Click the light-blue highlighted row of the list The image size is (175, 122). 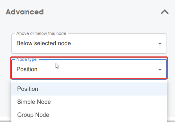89,89
